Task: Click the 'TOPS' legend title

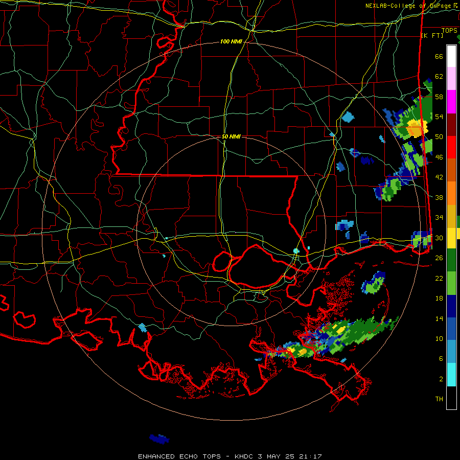Action: point(449,31)
